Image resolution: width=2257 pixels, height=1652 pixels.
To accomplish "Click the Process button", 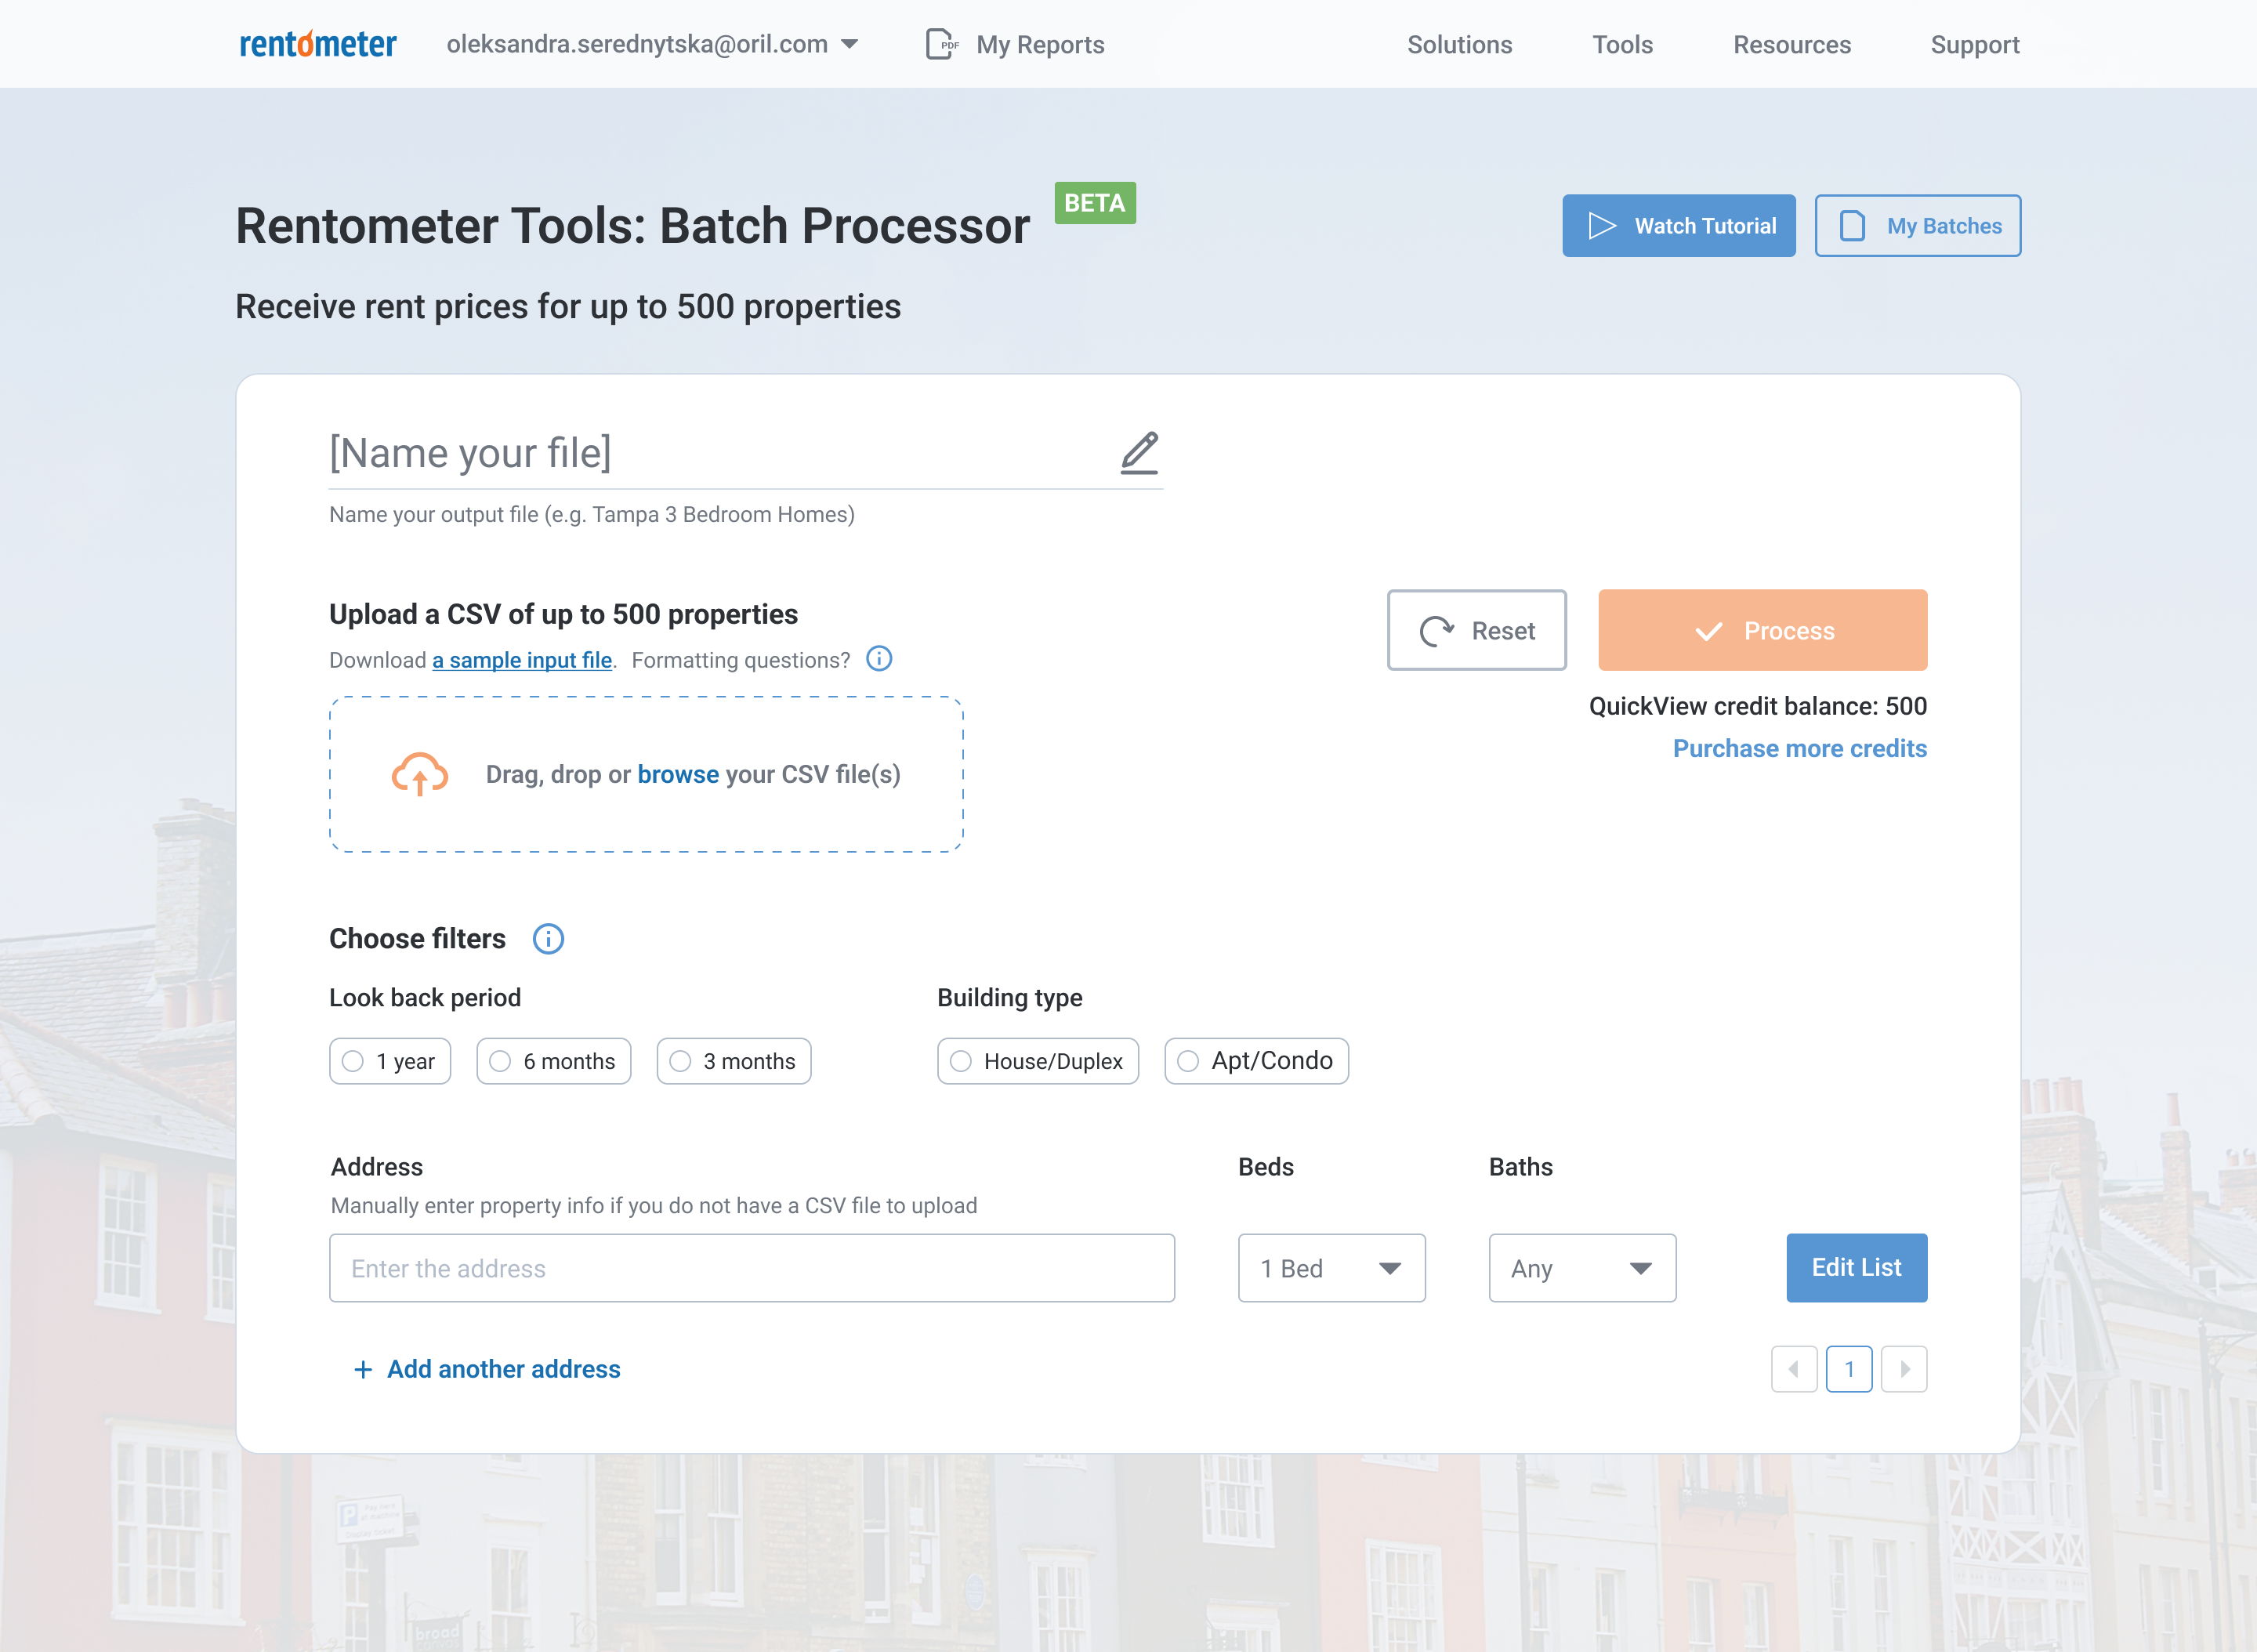I will pyautogui.click(x=1763, y=630).
